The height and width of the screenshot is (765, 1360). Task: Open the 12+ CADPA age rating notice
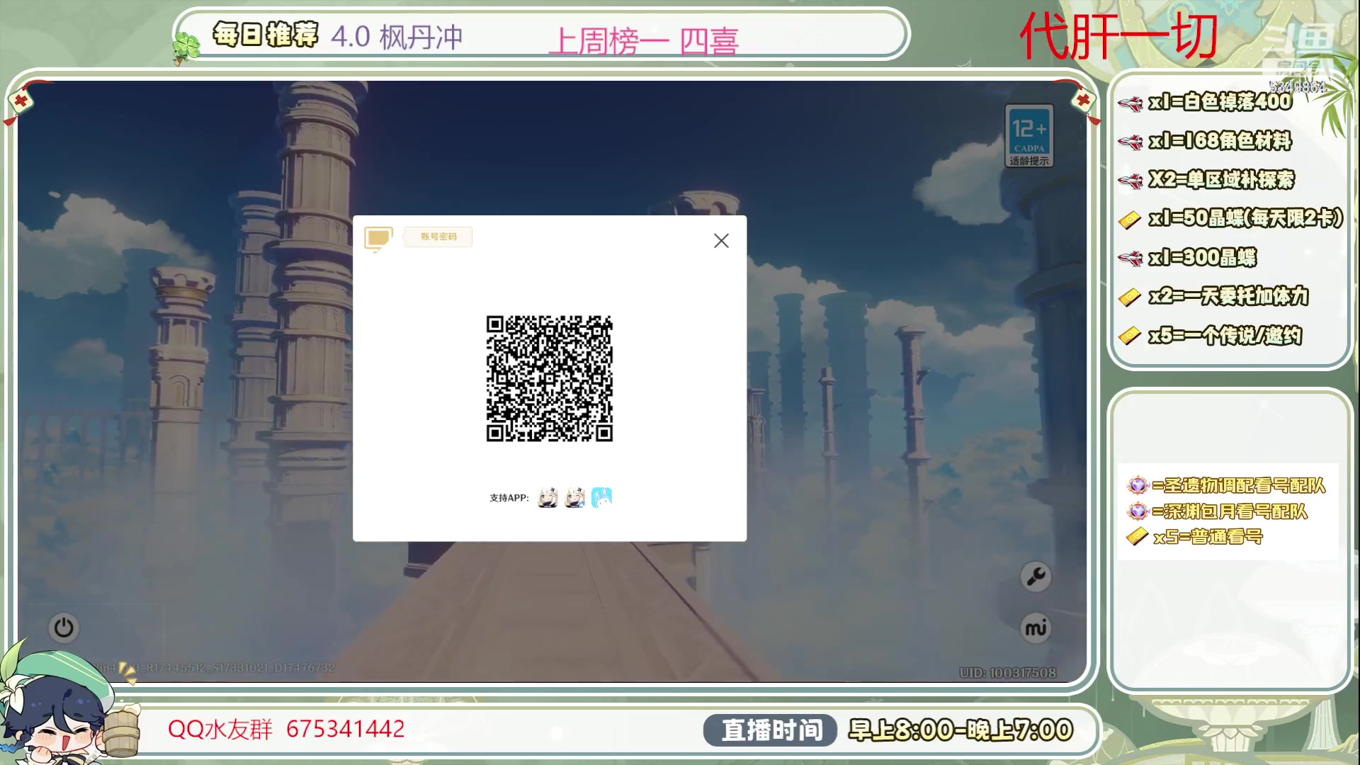click(1029, 136)
